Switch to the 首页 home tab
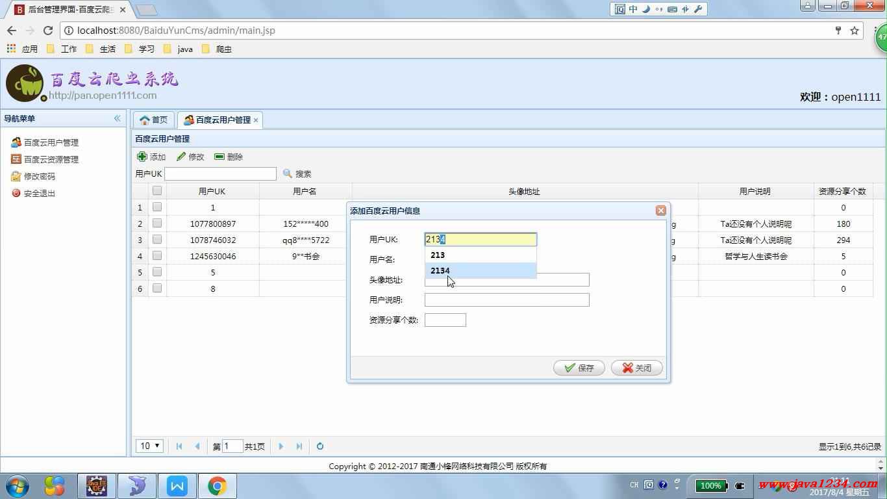 [154, 120]
